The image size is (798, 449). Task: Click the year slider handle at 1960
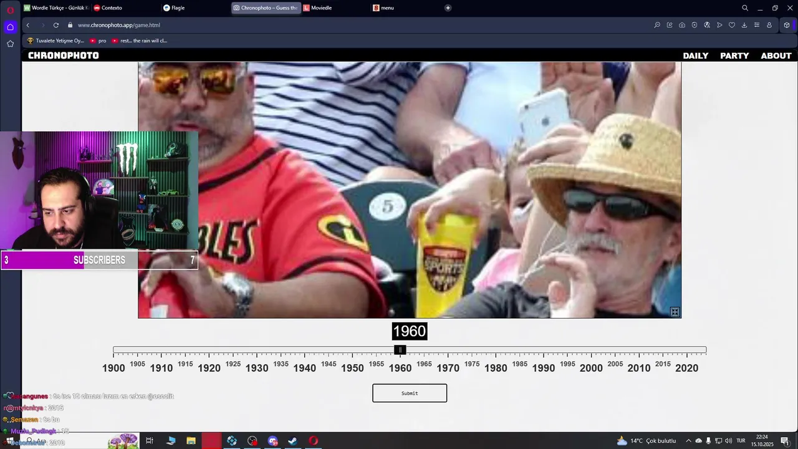click(x=400, y=350)
